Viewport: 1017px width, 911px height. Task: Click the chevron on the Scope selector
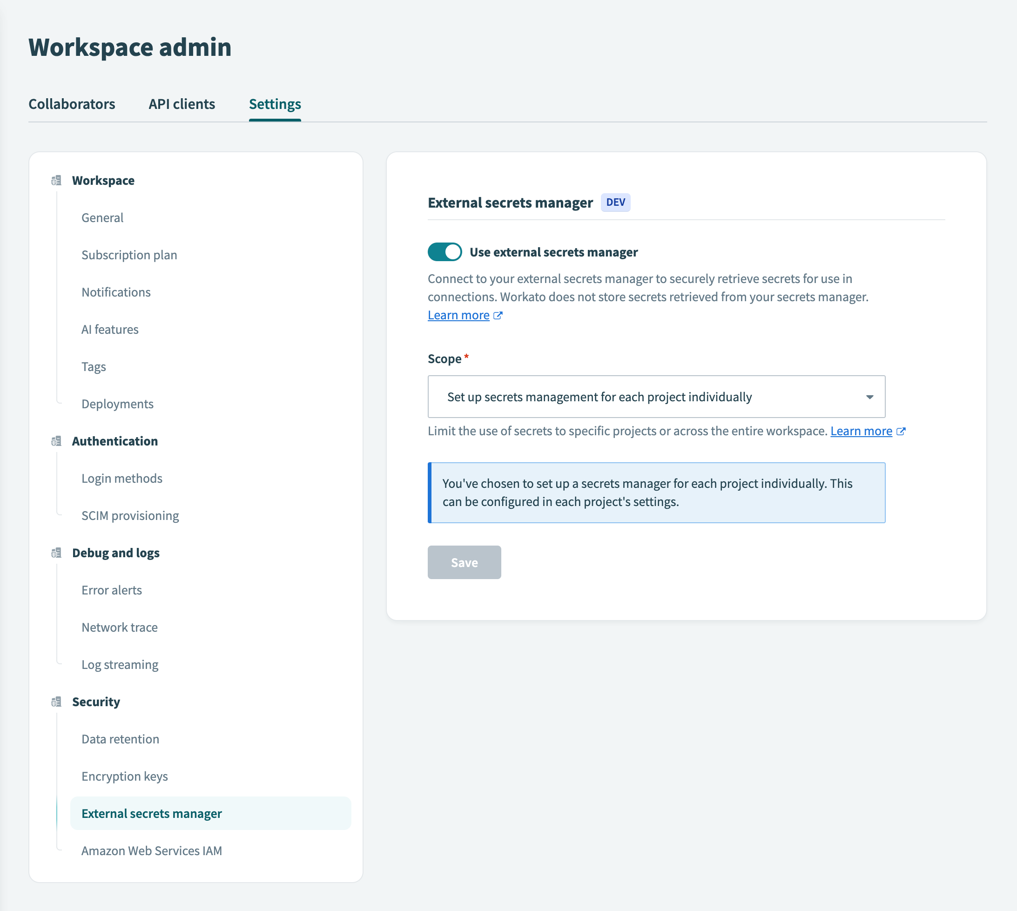click(870, 397)
